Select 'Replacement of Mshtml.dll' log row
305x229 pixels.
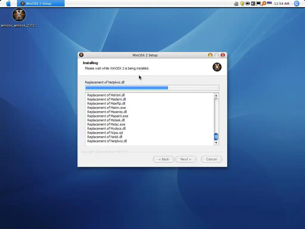(x=106, y=95)
